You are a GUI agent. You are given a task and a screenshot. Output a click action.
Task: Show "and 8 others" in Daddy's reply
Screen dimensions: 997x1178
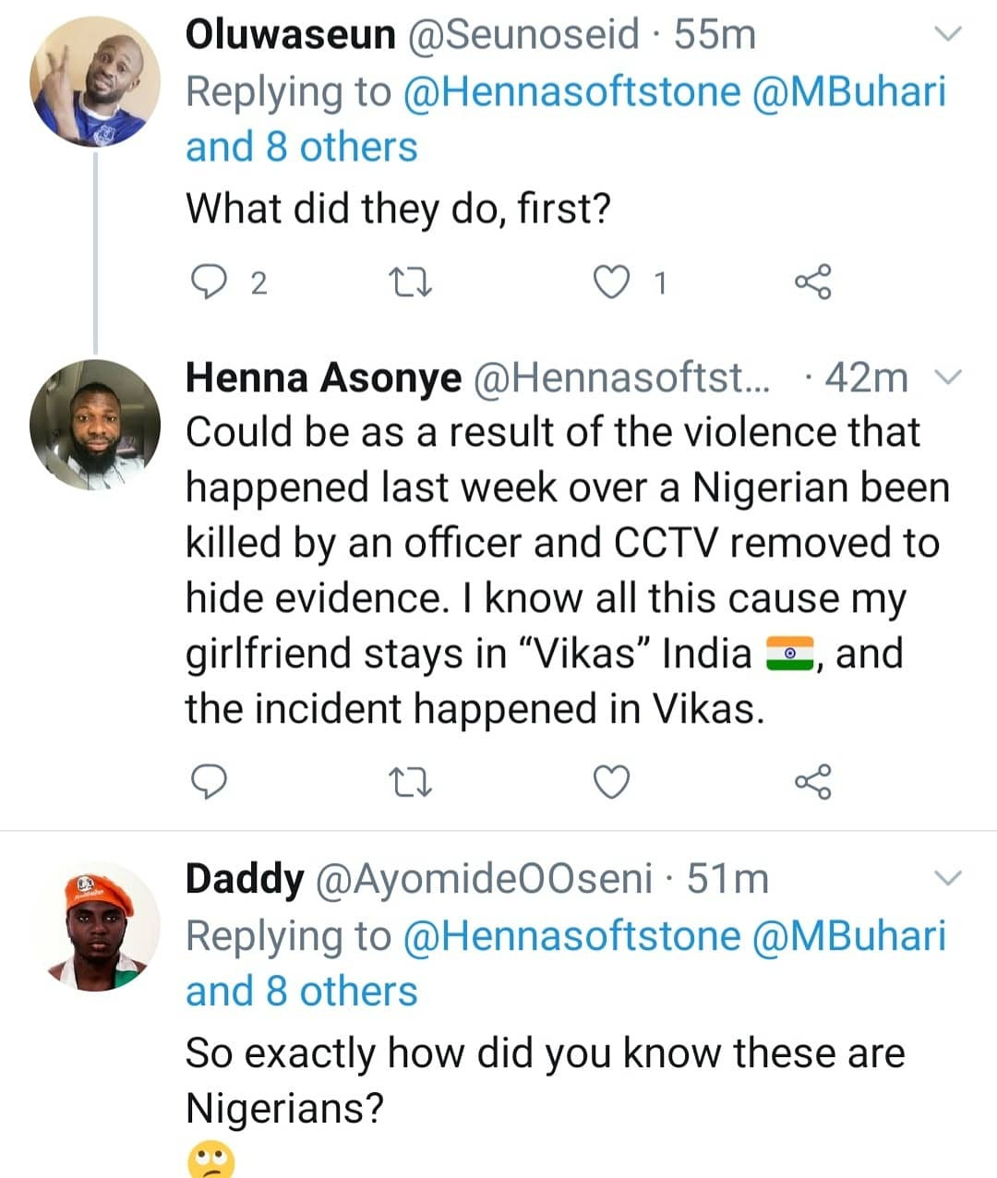click(x=302, y=992)
